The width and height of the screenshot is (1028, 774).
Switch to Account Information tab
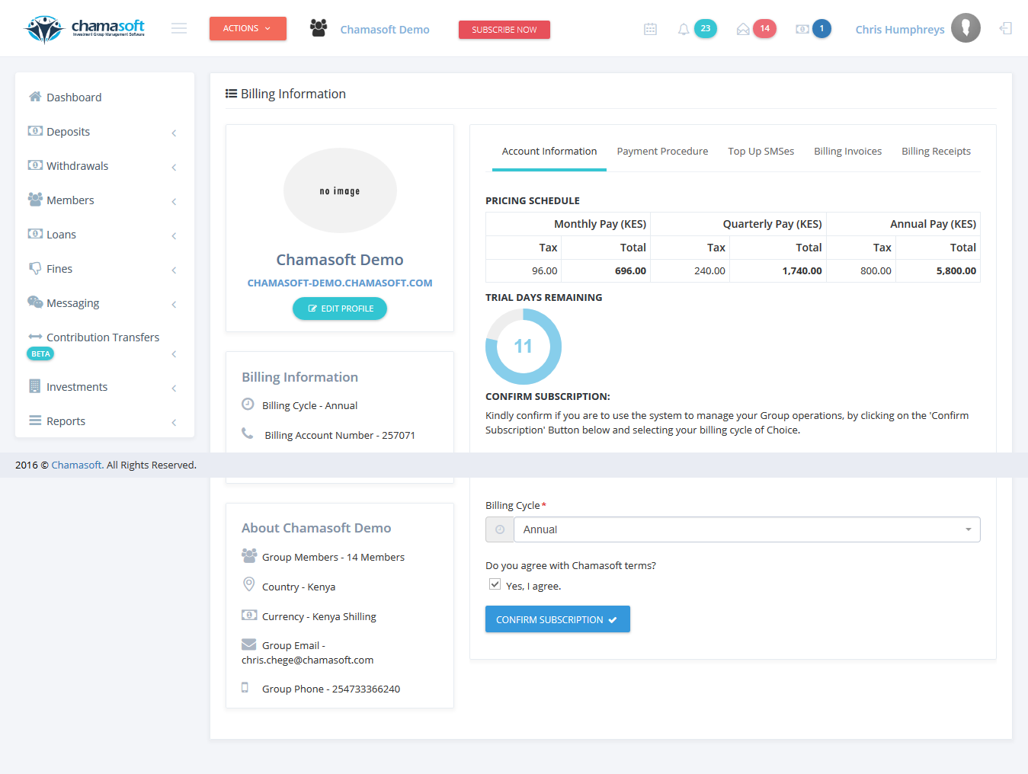(549, 152)
